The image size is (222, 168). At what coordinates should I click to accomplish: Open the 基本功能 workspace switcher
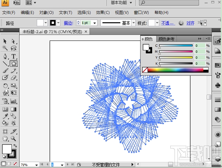[x=121, y=3]
